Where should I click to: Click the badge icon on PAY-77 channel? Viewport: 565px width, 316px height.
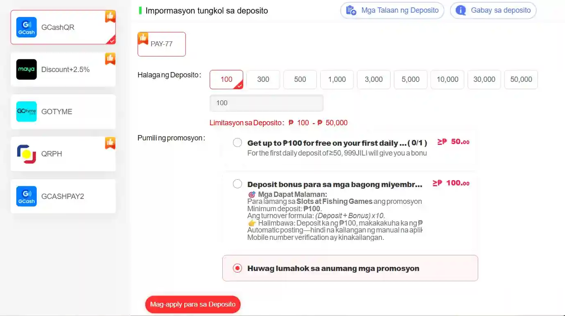coord(142,38)
